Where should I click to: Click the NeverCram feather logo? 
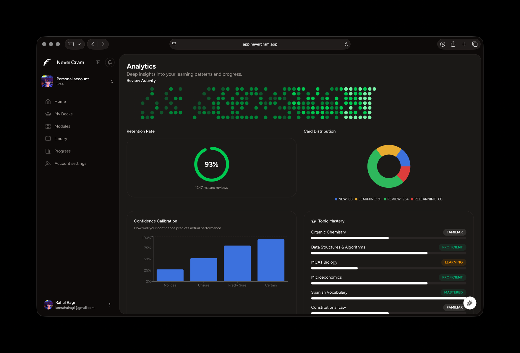[x=47, y=62]
